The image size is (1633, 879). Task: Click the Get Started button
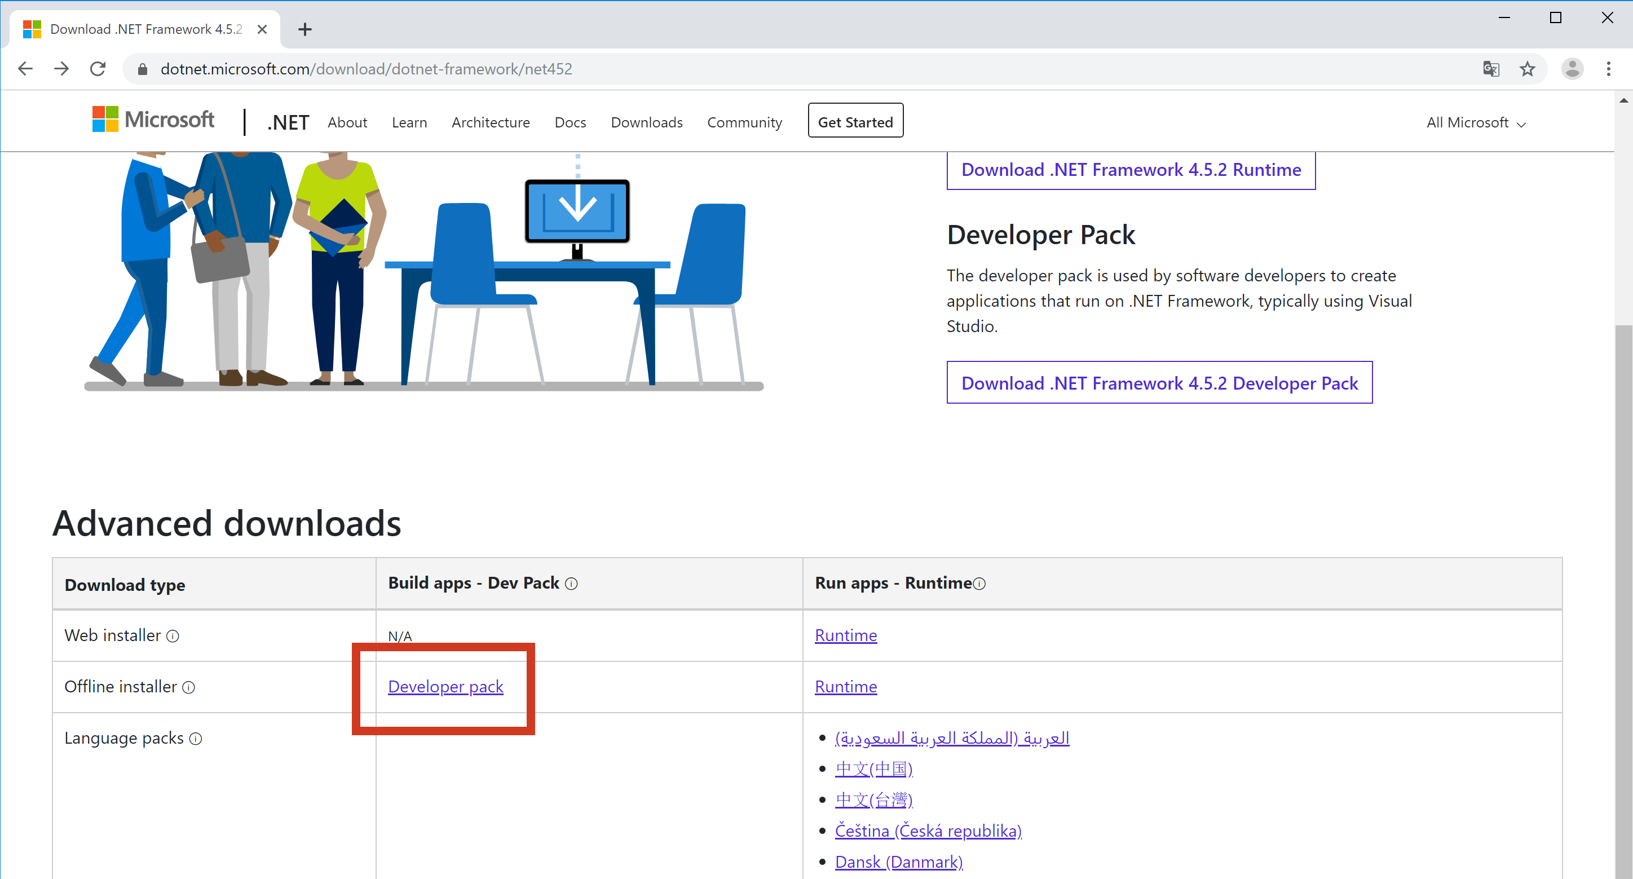(854, 122)
